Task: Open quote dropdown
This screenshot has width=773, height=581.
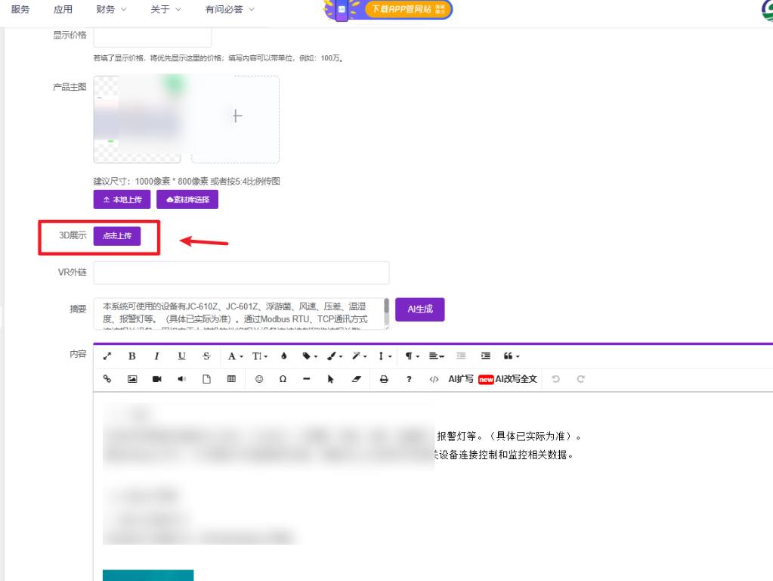Action: point(512,356)
